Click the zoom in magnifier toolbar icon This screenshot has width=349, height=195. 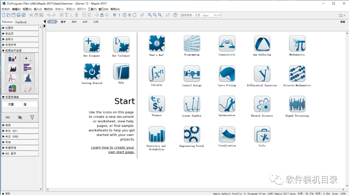tap(150, 15)
